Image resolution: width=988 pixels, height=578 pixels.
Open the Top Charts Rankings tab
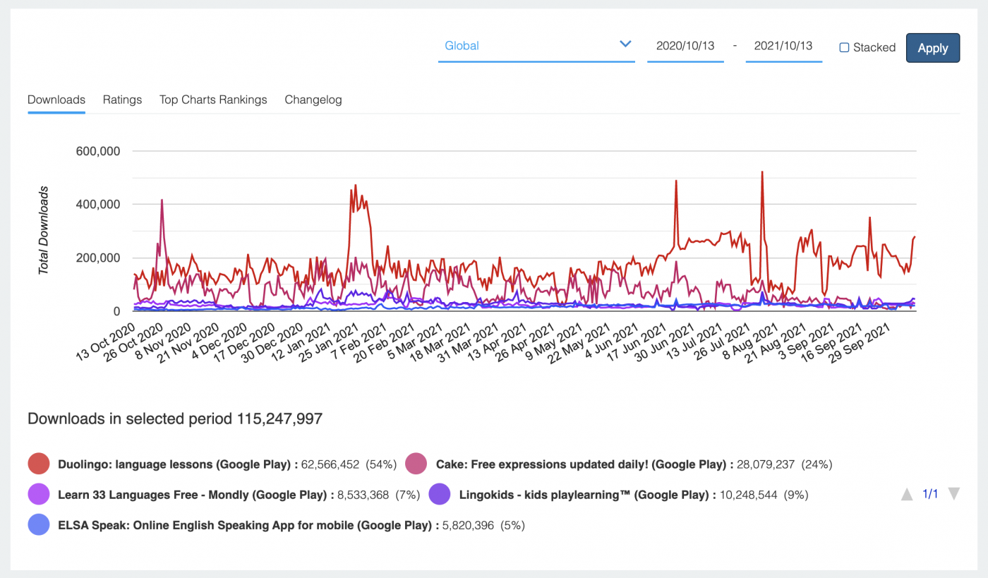tap(213, 100)
